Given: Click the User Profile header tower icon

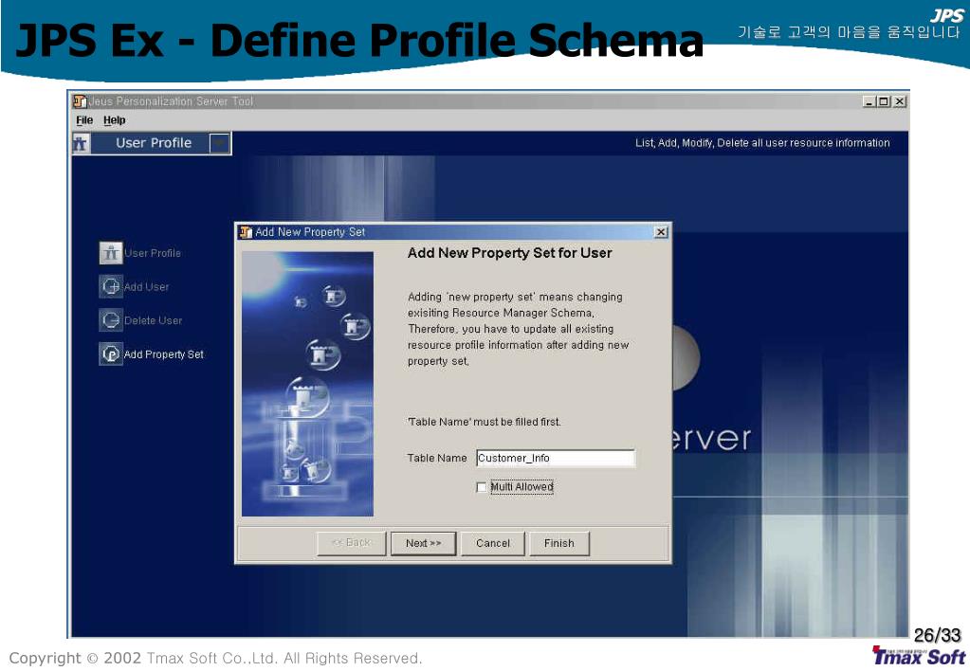Looking at the screenshot, I should pos(81,143).
